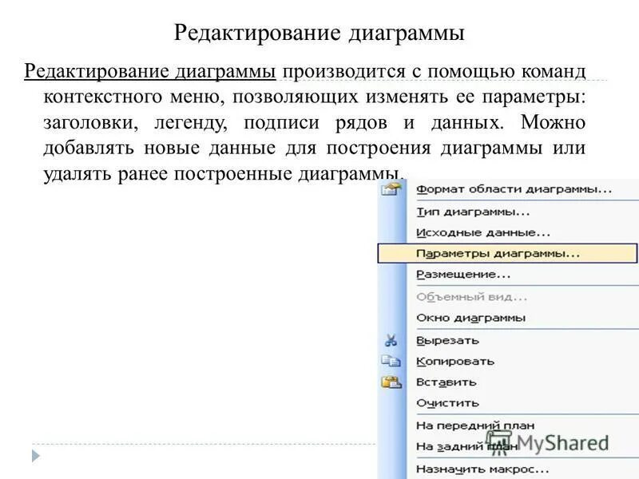Image resolution: width=639 pixels, height=479 pixels.
Task: Click the greyed Объемный вид item
Action: pyautogui.click(x=471, y=297)
